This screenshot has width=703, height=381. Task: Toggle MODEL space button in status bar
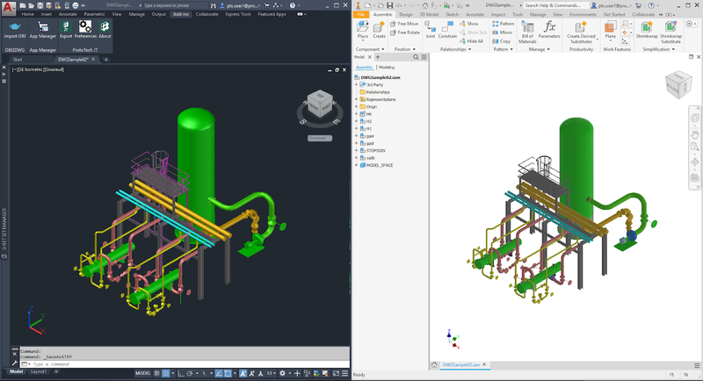pyautogui.click(x=143, y=373)
